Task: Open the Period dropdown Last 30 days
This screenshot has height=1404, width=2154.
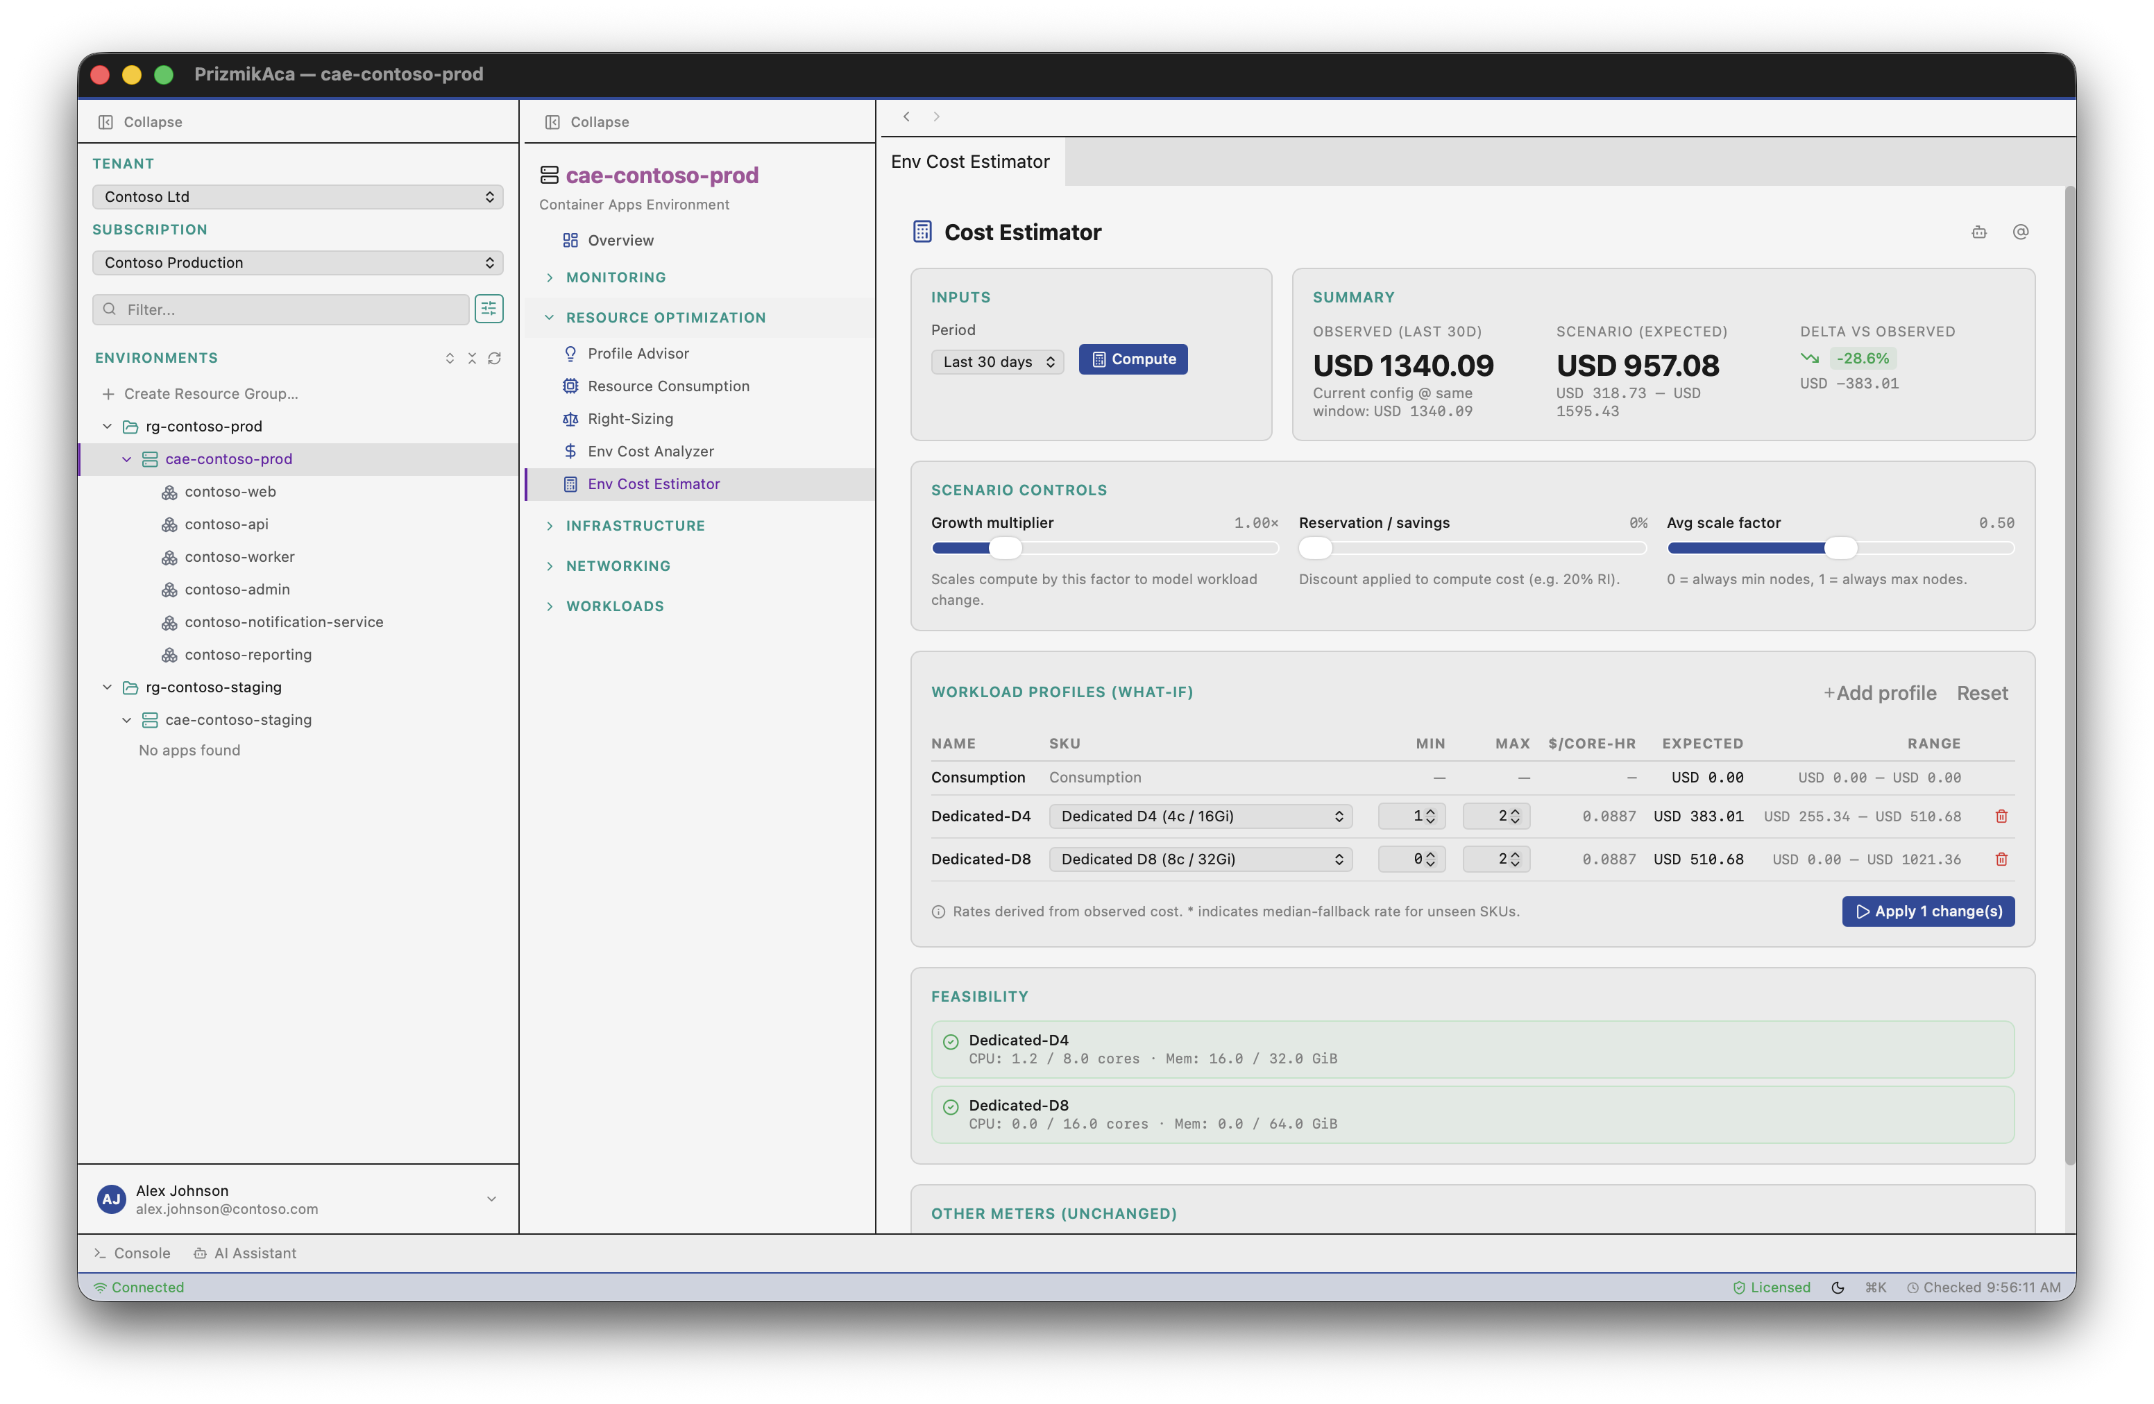Action: tap(997, 362)
